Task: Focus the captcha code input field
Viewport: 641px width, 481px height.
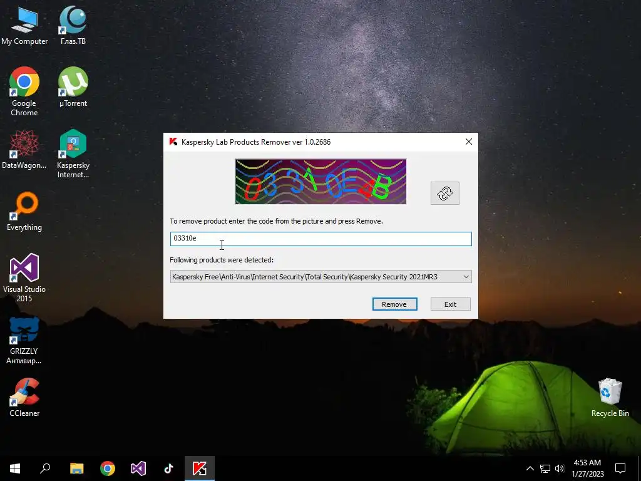Action: tap(321, 239)
